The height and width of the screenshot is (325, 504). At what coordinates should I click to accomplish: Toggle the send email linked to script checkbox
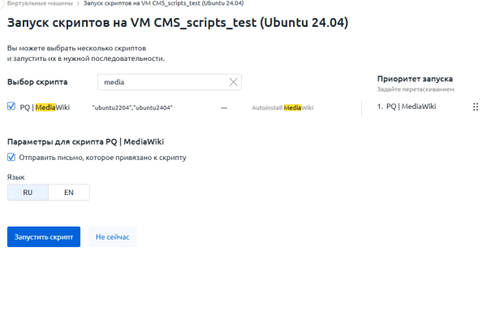(11, 158)
